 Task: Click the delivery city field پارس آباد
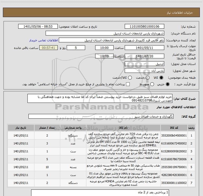tap(144, 71)
